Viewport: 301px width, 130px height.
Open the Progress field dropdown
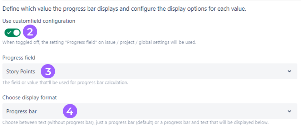click(150, 71)
